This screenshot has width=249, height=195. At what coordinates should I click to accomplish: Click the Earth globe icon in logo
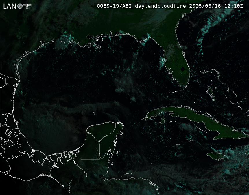click(x=20, y=6)
